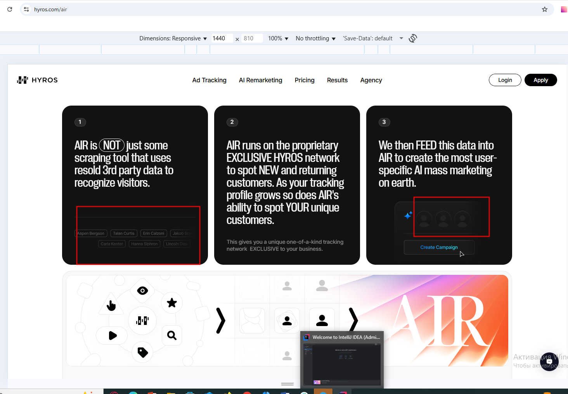Open the Ad Tracking nav item
The width and height of the screenshot is (568, 394).
pos(210,80)
